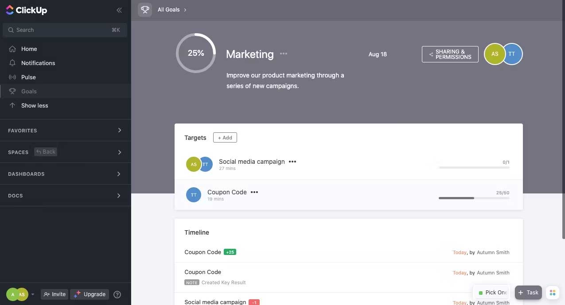
Task: Open Coupon Code target ellipsis menu
Action: pyautogui.click(x=254, y=192)
